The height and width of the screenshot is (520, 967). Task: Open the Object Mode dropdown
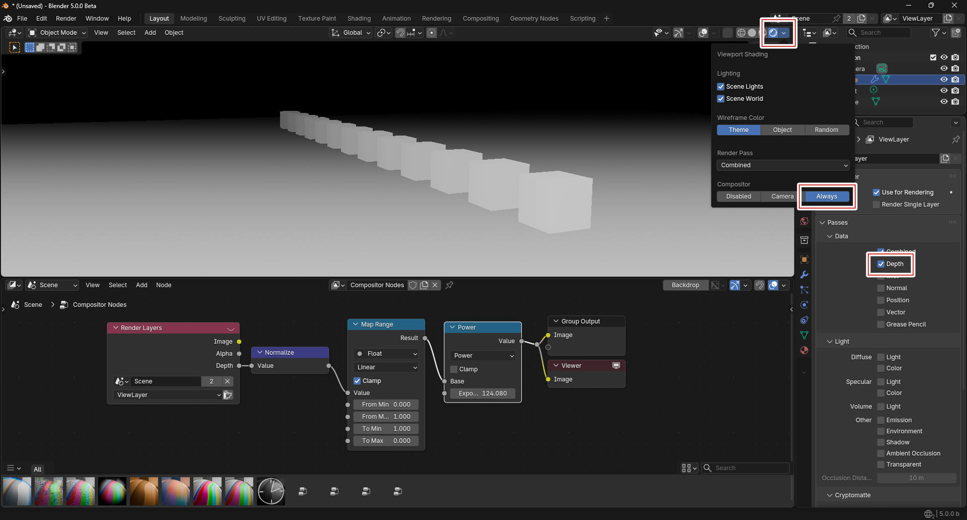57,33
